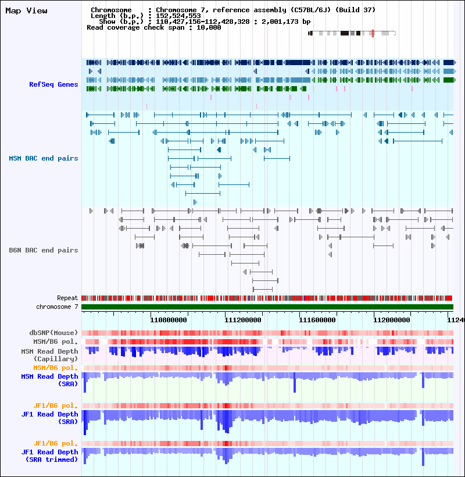
Task: Click the red position marker on chromosome ideogram
Action: [373, 34]
